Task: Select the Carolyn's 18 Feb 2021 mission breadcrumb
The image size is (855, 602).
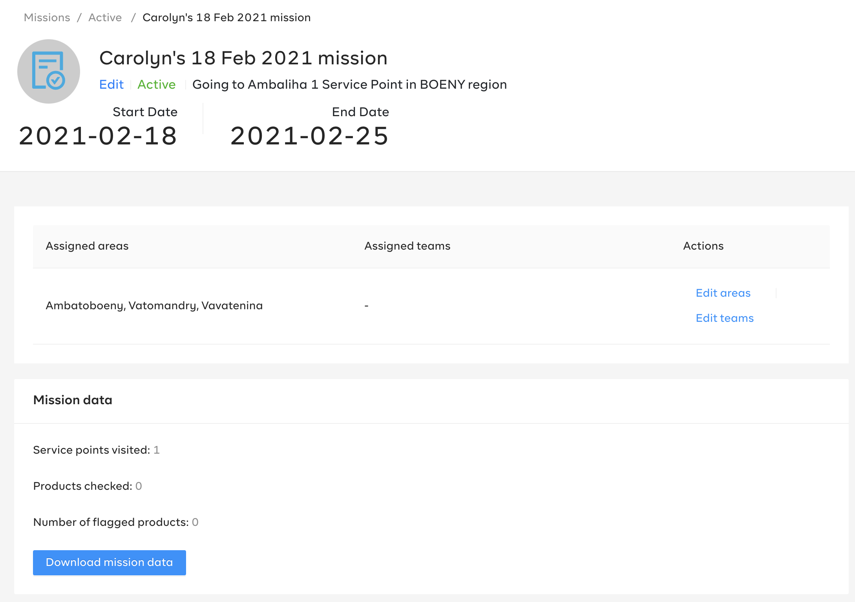Action: 226,17
